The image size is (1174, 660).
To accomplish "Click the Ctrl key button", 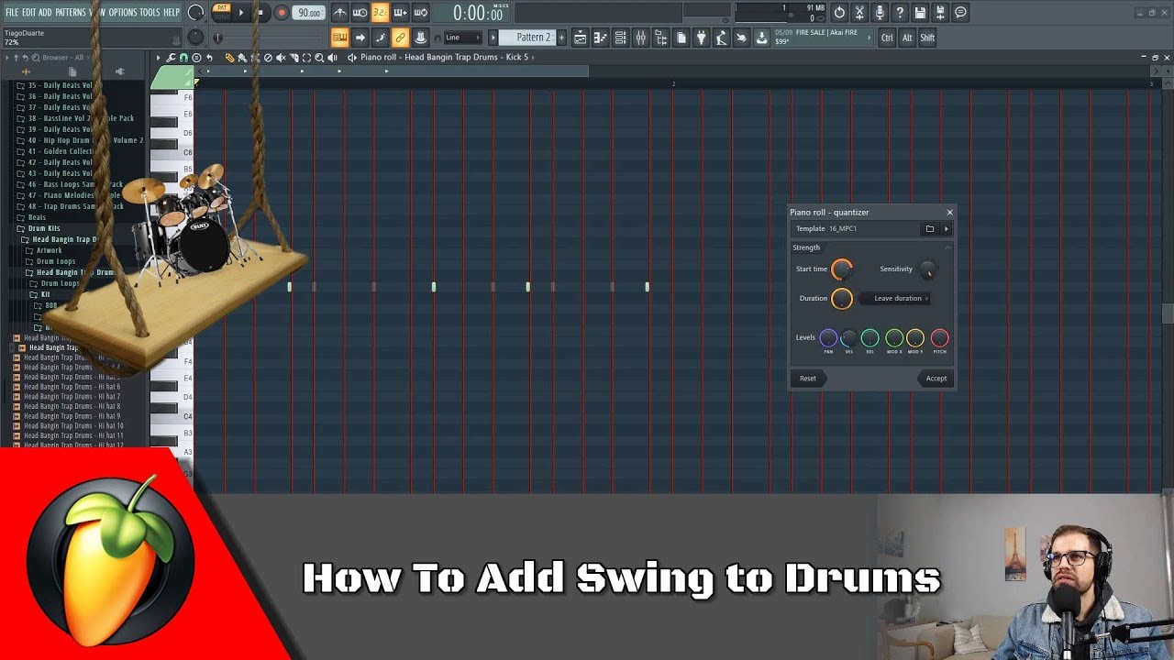I will pyautogui.click(x=887, y=38).
